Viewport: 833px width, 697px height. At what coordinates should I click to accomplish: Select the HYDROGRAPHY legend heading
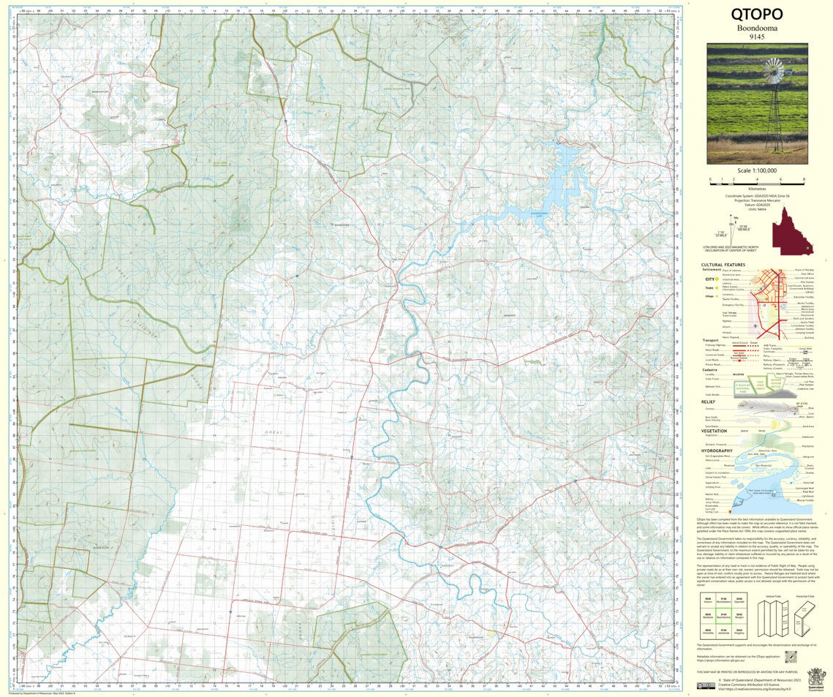[717, 451]
